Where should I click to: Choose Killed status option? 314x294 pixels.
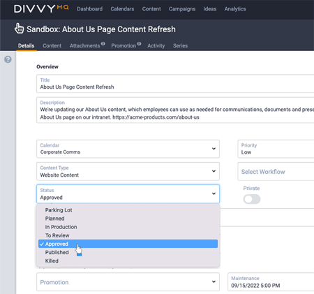(x=128, y=260)
